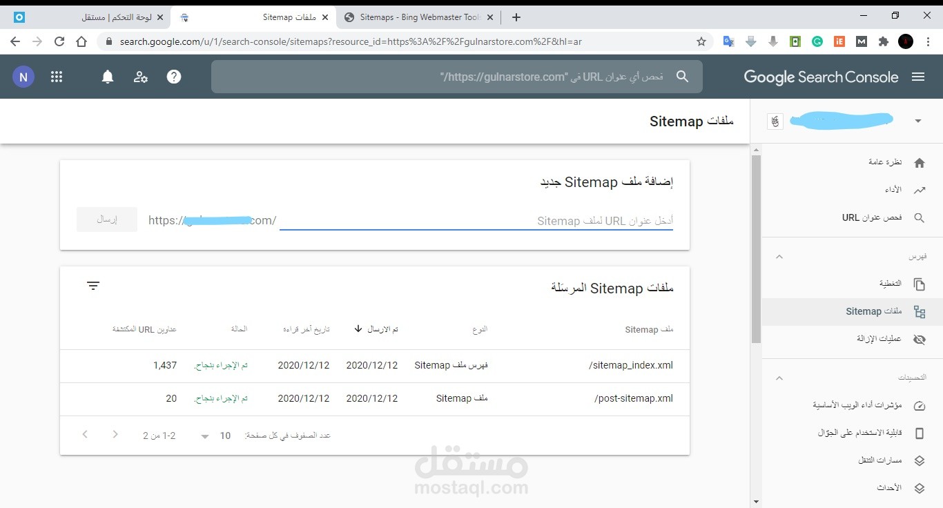Click the إرسال submit button
Screen dimensions: 943x508
pyautogui.click(x=107, y=219)
